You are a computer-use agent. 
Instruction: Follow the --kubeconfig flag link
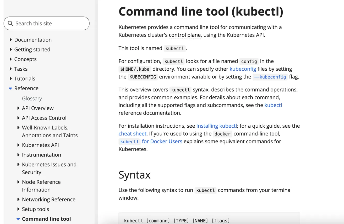point(270,77)
